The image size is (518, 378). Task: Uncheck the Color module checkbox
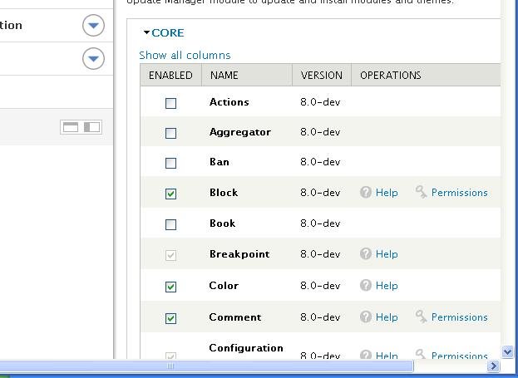point(170,287)
